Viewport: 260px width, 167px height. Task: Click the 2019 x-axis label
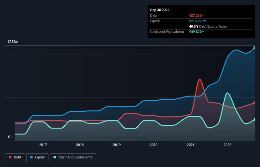pyautogui.click(x=117, y=145)
